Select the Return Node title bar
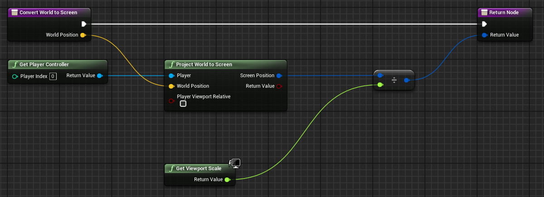The width and height of the screenshot is (544, 197). tap(505, 12)
